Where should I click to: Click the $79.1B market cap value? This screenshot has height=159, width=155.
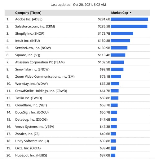point(105,76)
